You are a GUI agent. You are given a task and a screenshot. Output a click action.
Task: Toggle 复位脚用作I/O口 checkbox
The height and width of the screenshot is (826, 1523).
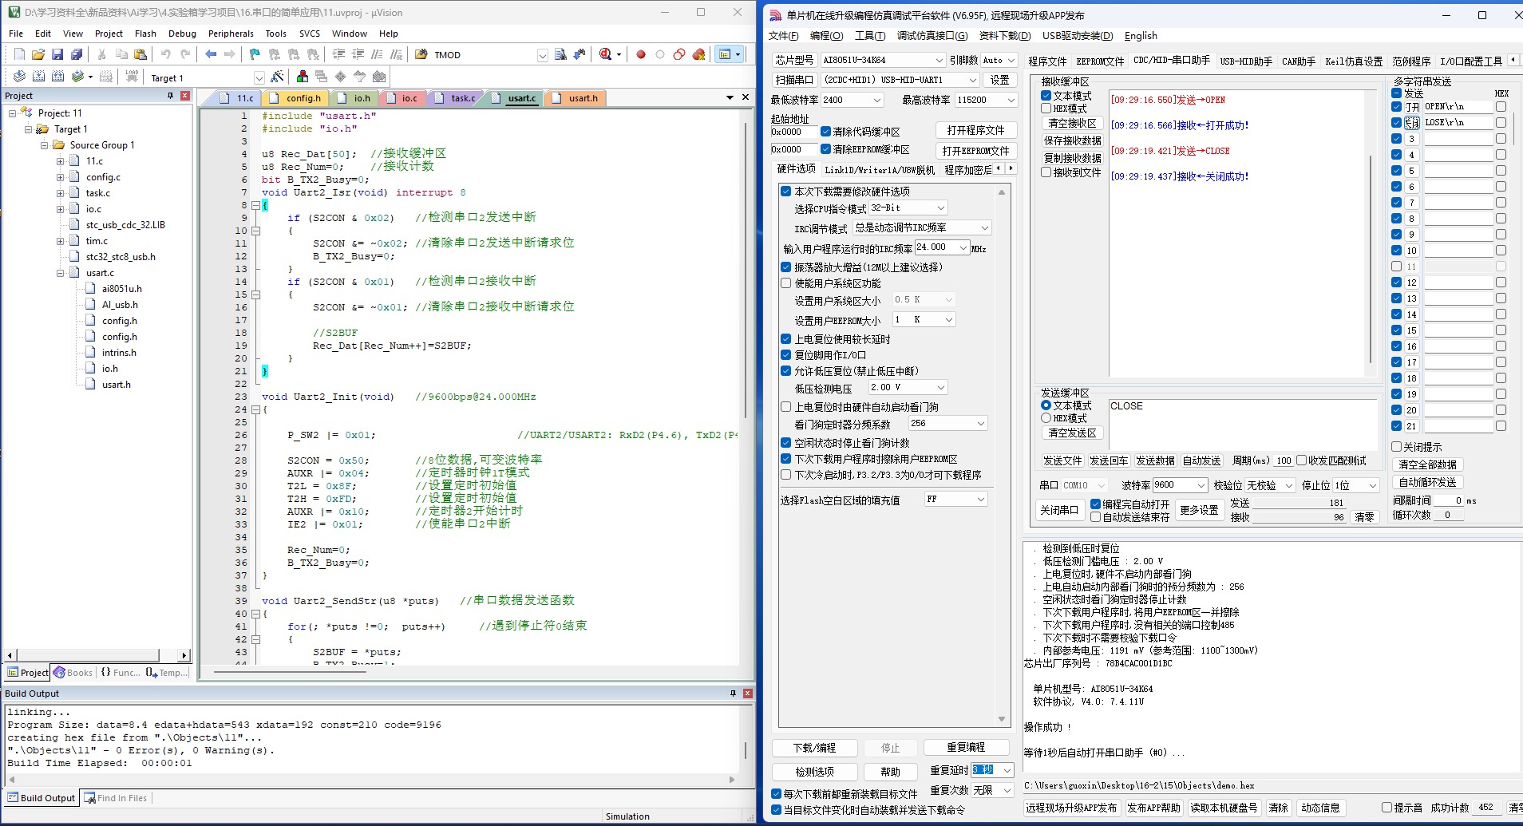[786, 355]
